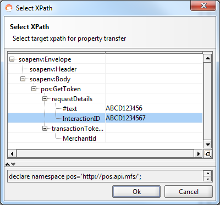
Task: Dismiss the dialog with Cancel
Action: click(x=189, y=192)
